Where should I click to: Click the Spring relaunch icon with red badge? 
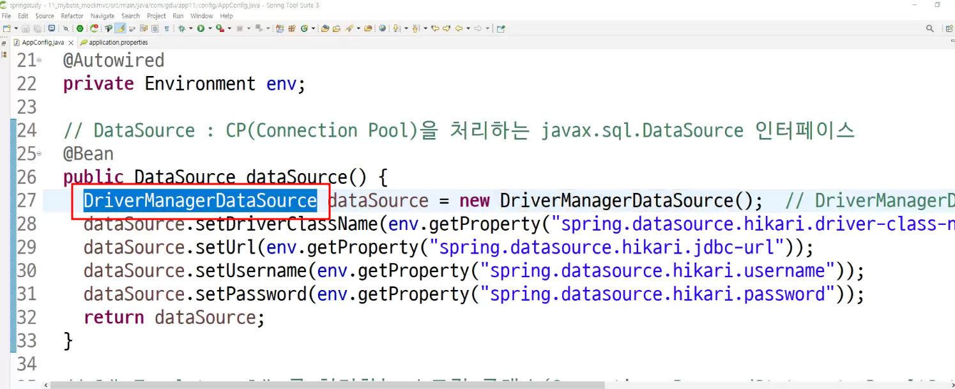[94, 28]
